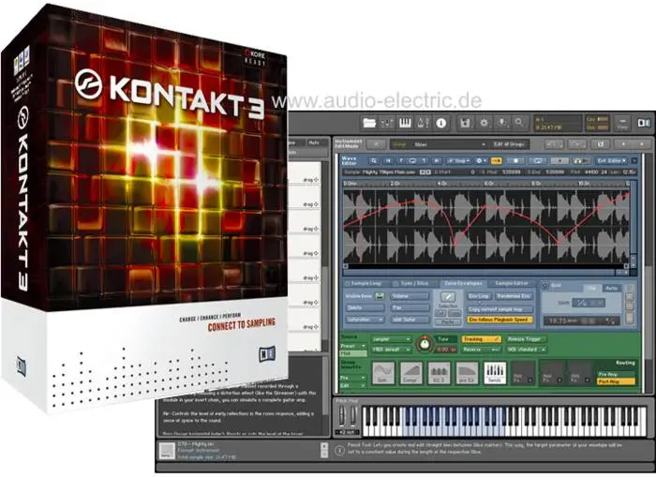Screen dimensions: 656x477
Task: Click the Native Instruments logo at the top right
Action: [644, 123]
